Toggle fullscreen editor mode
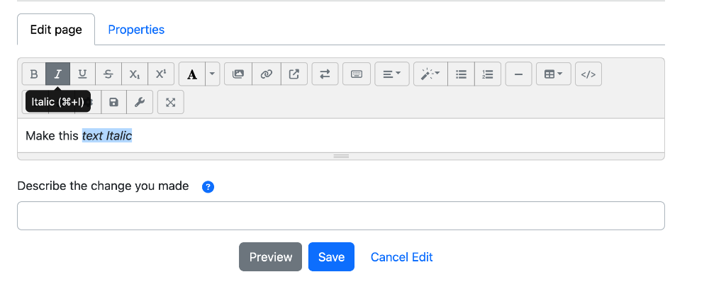The image size is (709, 289). coord(170,103)
